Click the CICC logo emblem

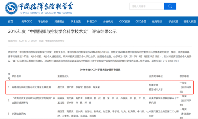click(x=11, y=8)
